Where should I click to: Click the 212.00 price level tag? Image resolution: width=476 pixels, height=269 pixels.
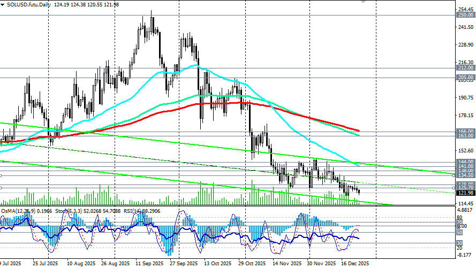click(465, 68)
